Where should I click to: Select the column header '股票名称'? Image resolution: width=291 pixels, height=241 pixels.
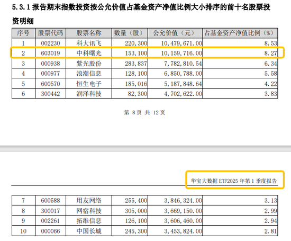89,33
